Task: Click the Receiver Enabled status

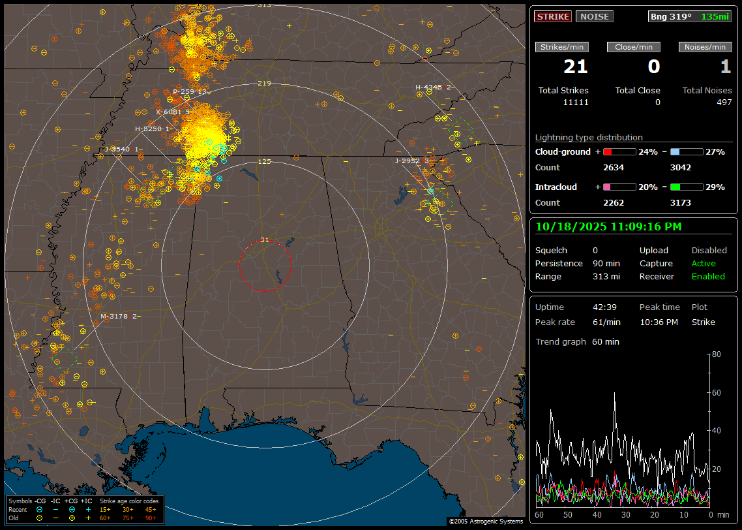Action: 708,277
